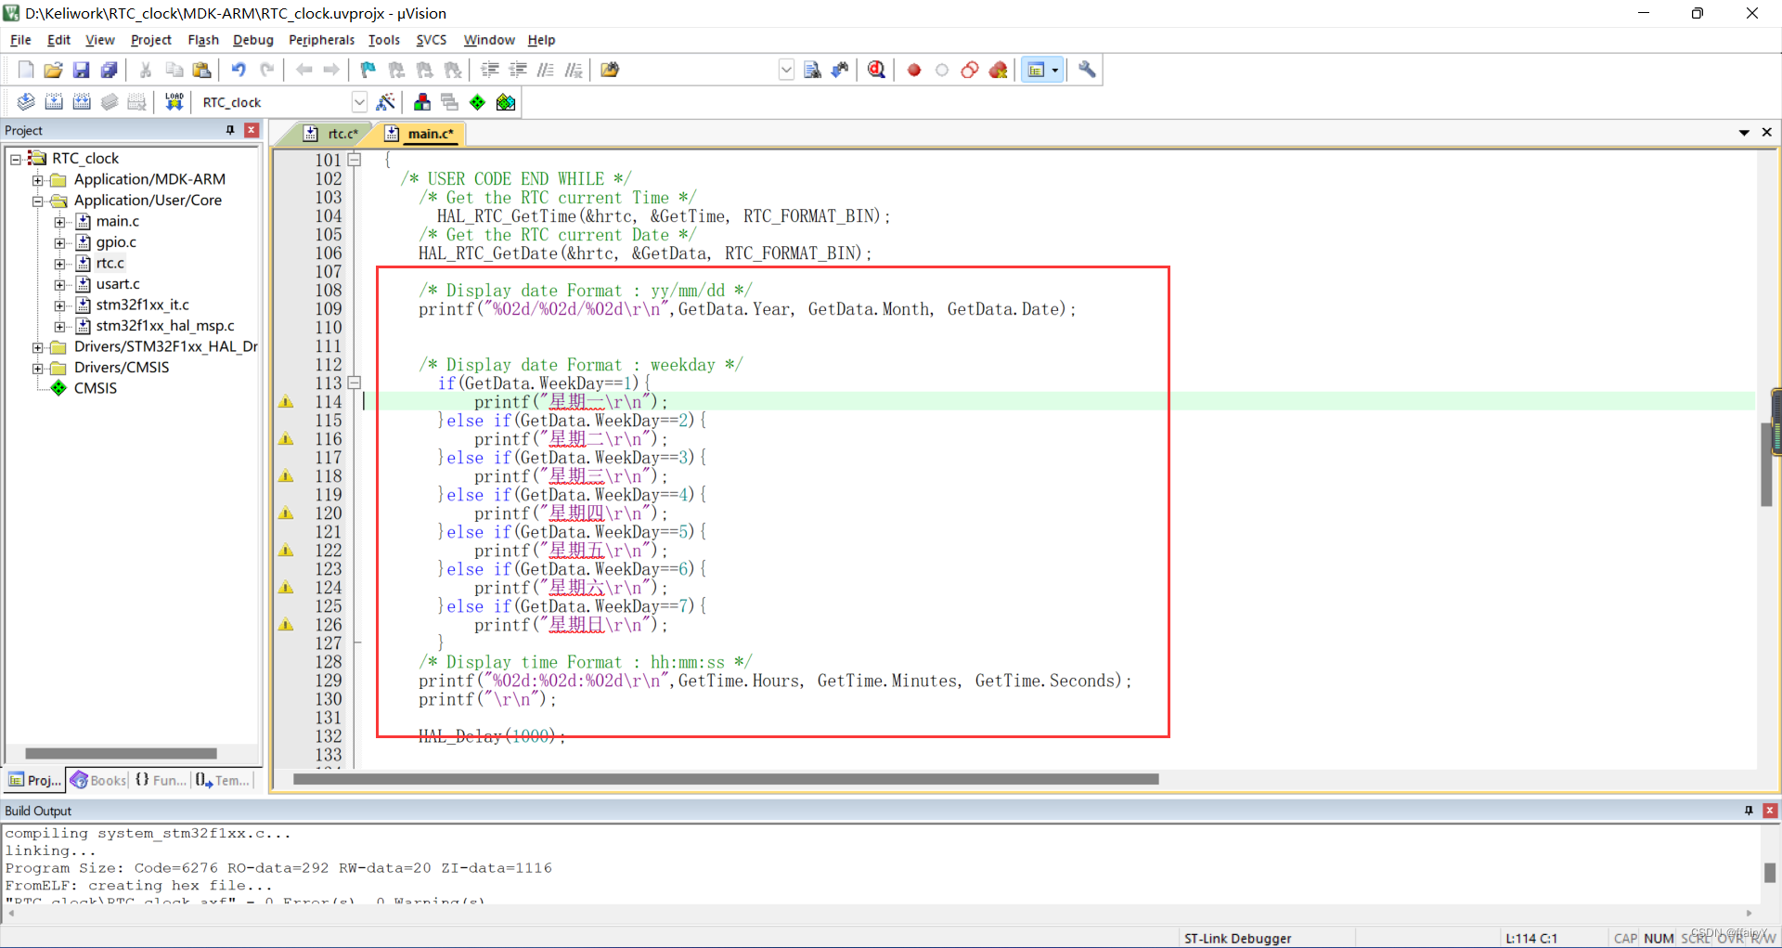The height and width of the screenshot is (948, 1782).
Task: Switch to the Templates panel tab
Action: coord(223,780)
